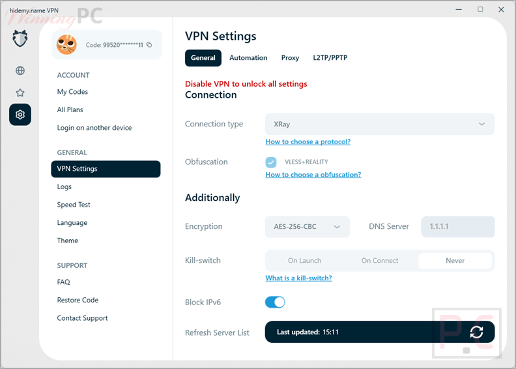Select the gear settings sidebar icon
Screen dimensions: 516x369
coord(20,115)
